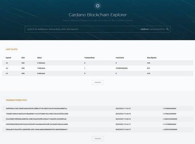The height and width of the screenshot is (144, 195).
Task: Select the Address search filter
Action: (x=144, y=29)
